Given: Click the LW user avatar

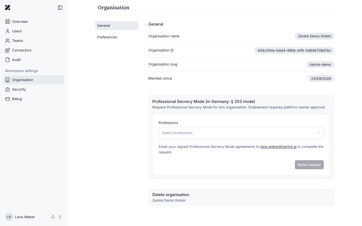Looking at the screenshot, I should click(x=9, y=217).
